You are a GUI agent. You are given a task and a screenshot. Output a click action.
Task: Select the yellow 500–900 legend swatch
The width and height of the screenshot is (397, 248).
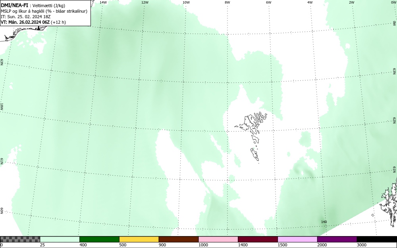point(139,239)
